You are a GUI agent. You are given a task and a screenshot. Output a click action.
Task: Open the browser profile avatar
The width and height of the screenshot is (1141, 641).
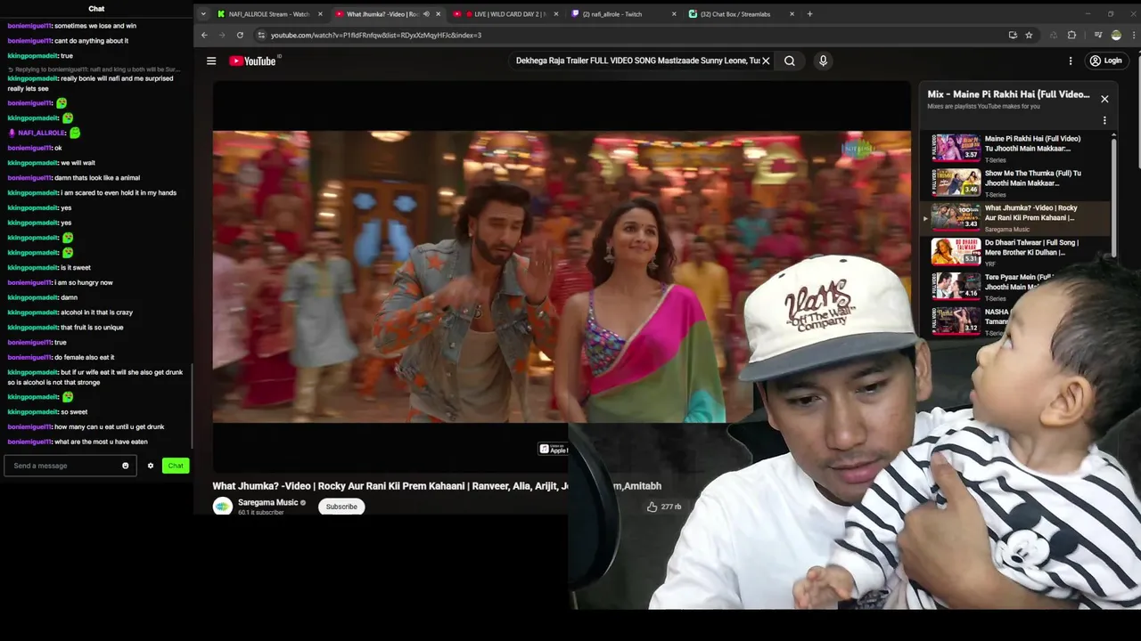(1116, 35)
